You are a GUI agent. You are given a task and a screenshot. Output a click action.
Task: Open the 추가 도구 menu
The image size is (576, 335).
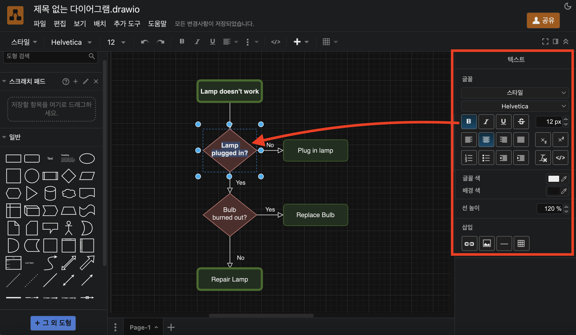click(x=127, y=24)
